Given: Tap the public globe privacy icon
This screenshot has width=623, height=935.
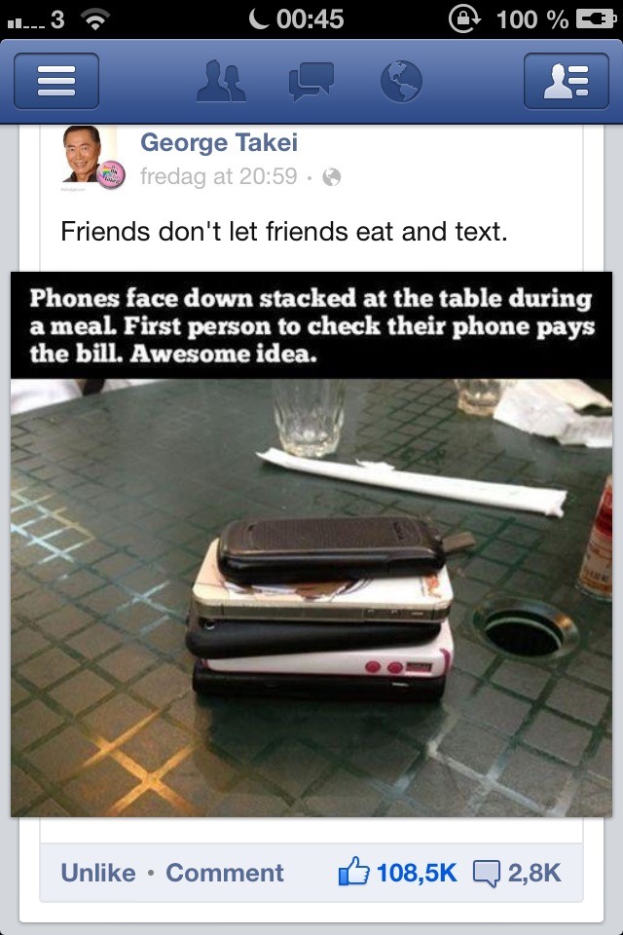Looking at the screenshot, I should tap(332, 177).
